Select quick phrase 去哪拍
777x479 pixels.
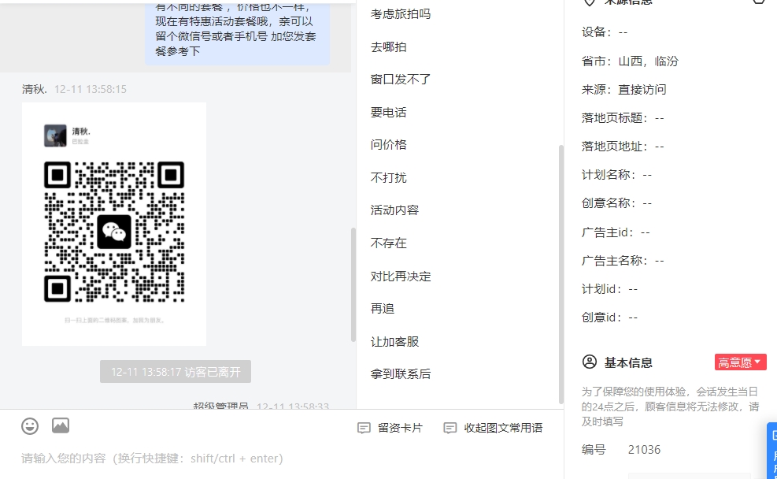[x=389, y=46]
